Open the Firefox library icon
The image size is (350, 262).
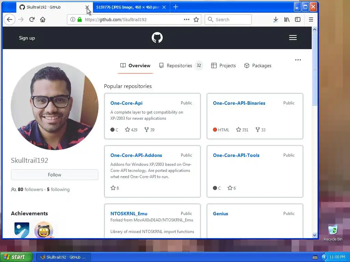[287, 19]
